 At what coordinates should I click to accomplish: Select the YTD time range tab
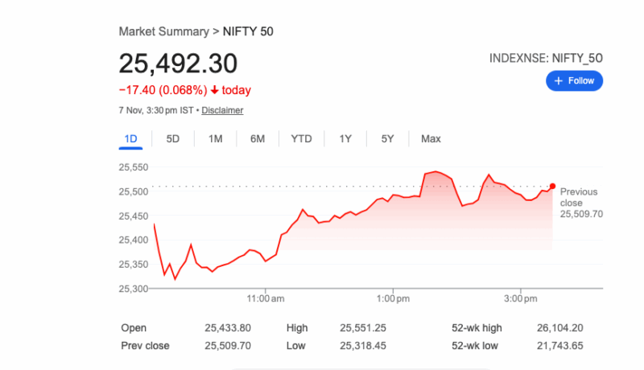pyautogui.click(x=301, y=139)
